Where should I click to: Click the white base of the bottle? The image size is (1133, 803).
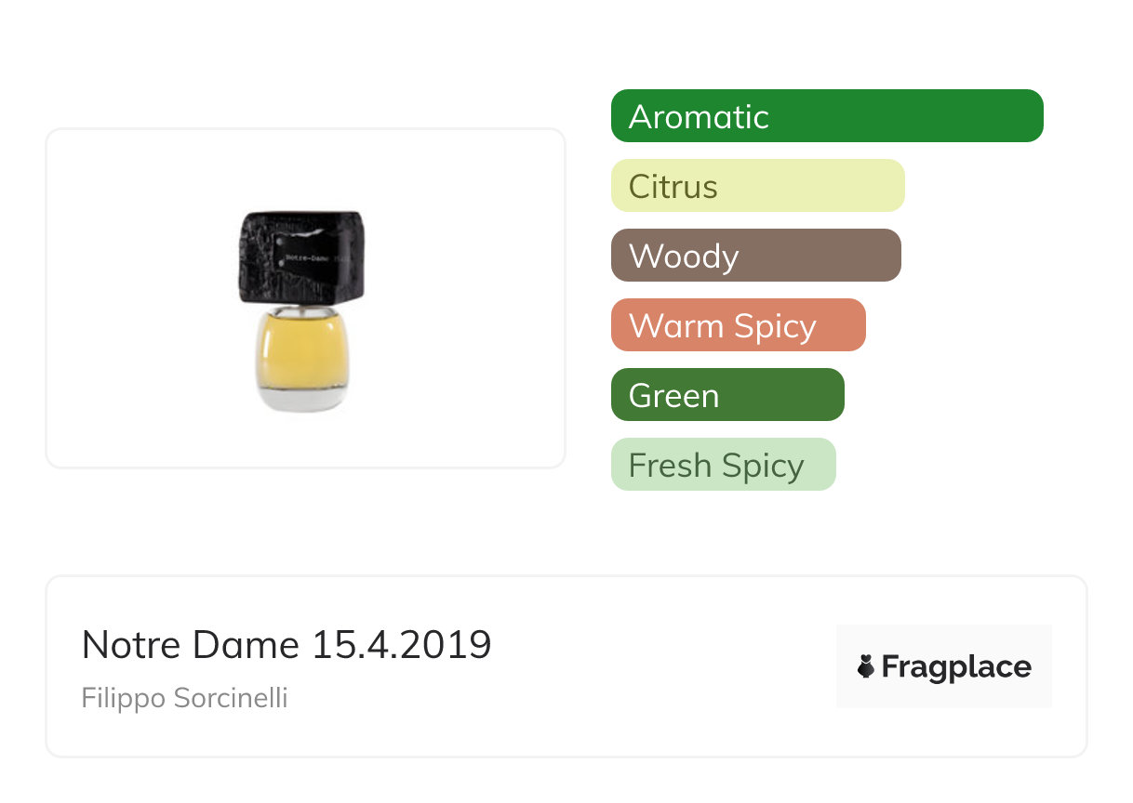click(303, 399)
